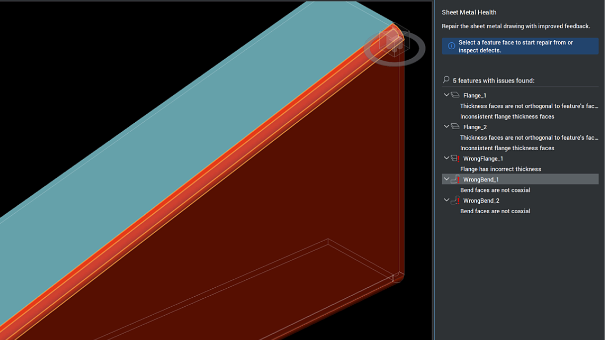Select the not-orthogonal thickness issue under Flange_1
The width and height of the screenshot is (605, 340).
tap(529, 106)
